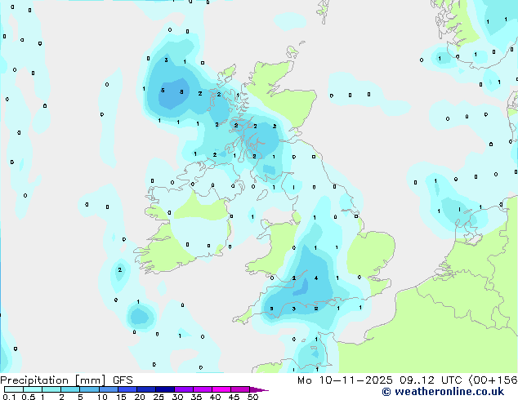Click the '09..12 UTC' time label
Viewport: 518px width, 400px height.
pos(431,380)
